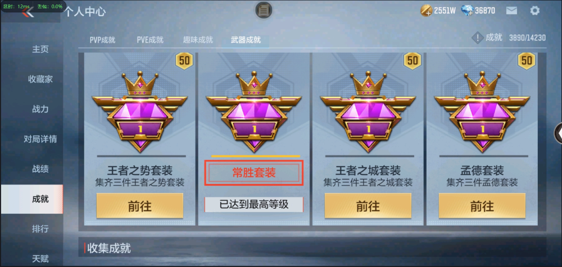Screen dimensions: 562x267
Task: Open the mail envelope icon
Action: [511, 11]
